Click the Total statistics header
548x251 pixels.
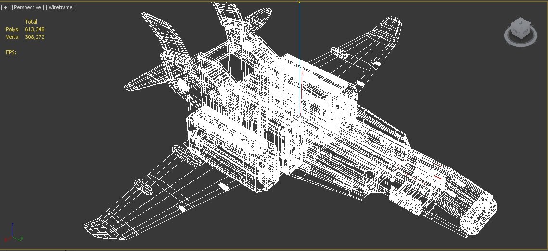(31, 22)
